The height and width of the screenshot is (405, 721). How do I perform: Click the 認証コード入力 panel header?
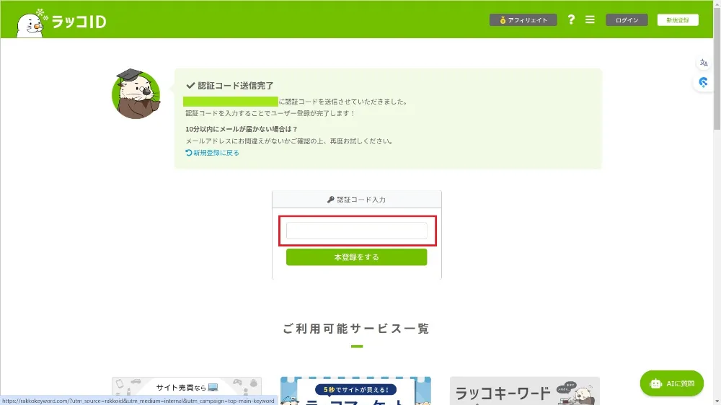pyautogui.click(x=356, y=200)
